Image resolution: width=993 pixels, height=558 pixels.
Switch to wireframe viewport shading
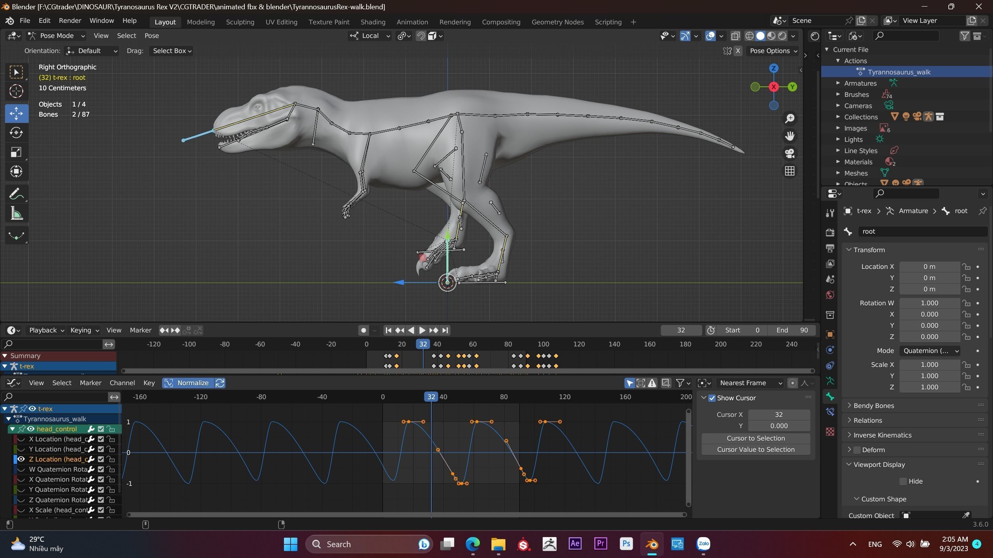point(749,36)
